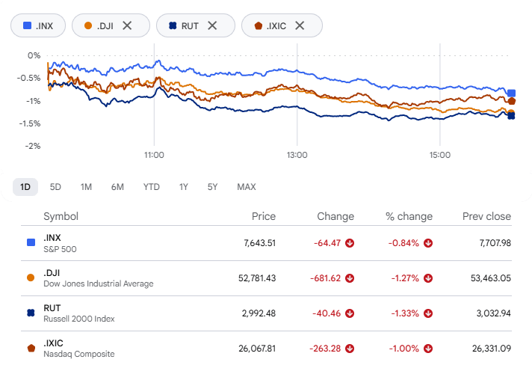Open the Dow Jones Industrial Average row
Screen dimensions: 532x371
coord(266,278)
